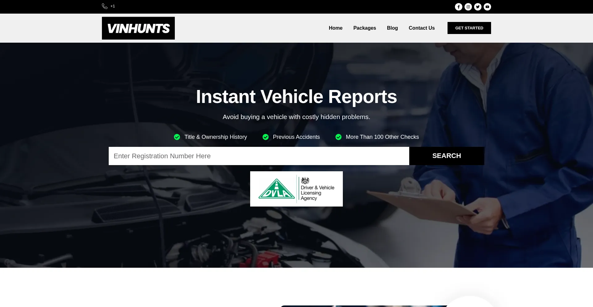The height and width of the screenshot is (307, 593).
Task: Open the DVLA agency logo
Action: [296, 189]
